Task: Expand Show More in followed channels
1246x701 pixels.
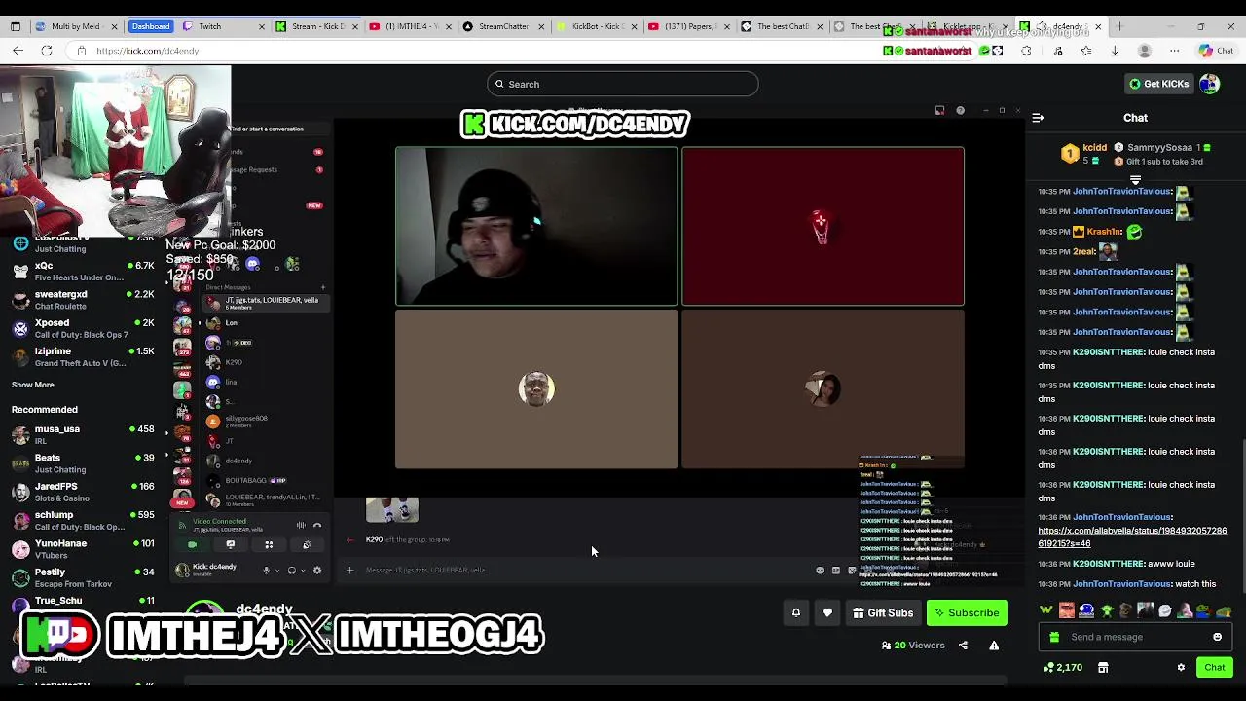Action: coord(32,385)
